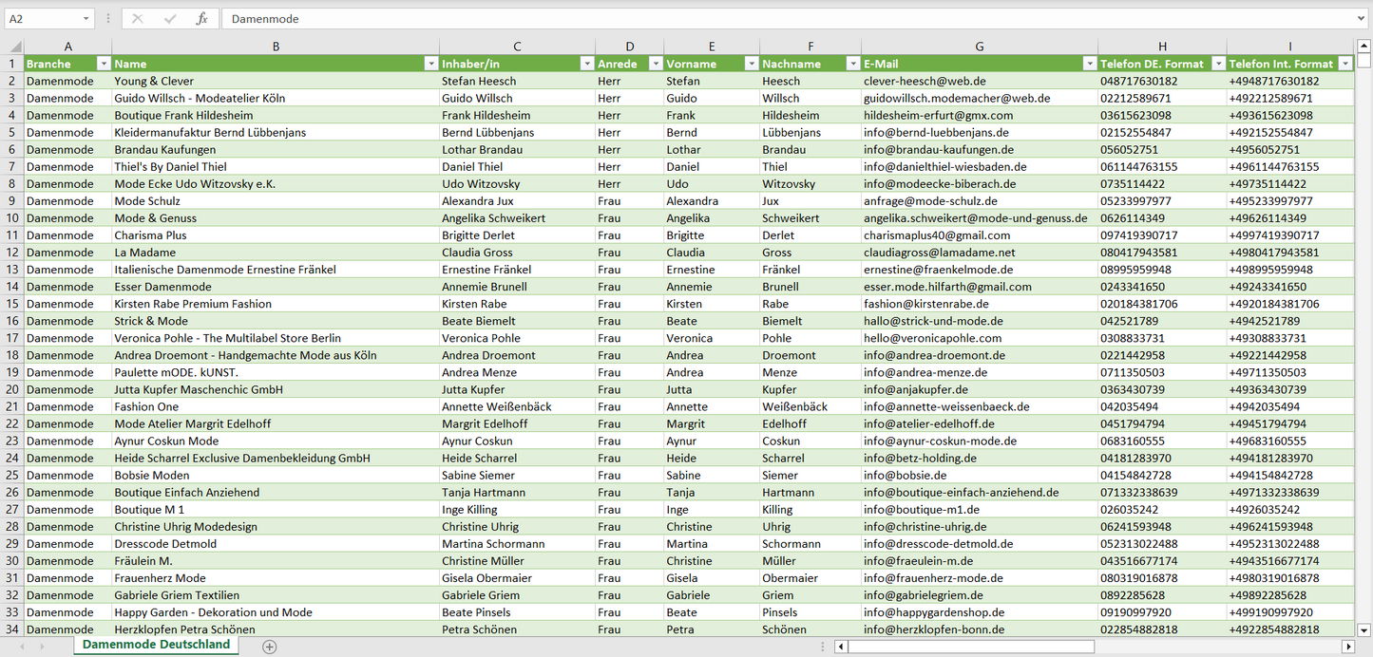Image resolution: width=1373 pixels, height=657 pixels.
Task: Open the Nachname column filter dropdown
Action: click(851, 64)
